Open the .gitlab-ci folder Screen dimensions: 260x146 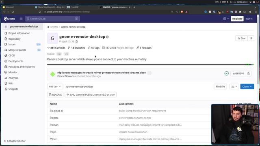pos(58,111)
